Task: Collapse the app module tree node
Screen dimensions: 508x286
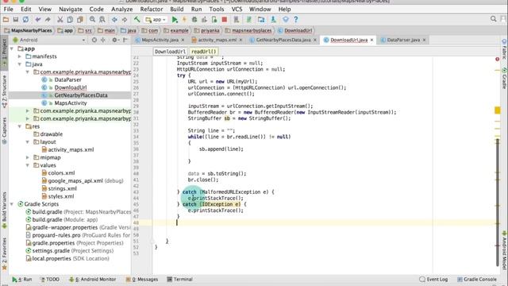Action: pyautogui.click(x=12, y=48)
